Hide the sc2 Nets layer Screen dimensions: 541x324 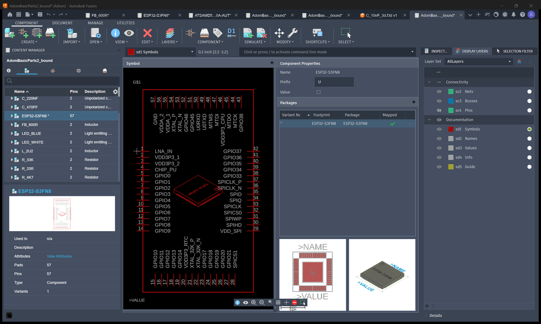coord(439,92)
